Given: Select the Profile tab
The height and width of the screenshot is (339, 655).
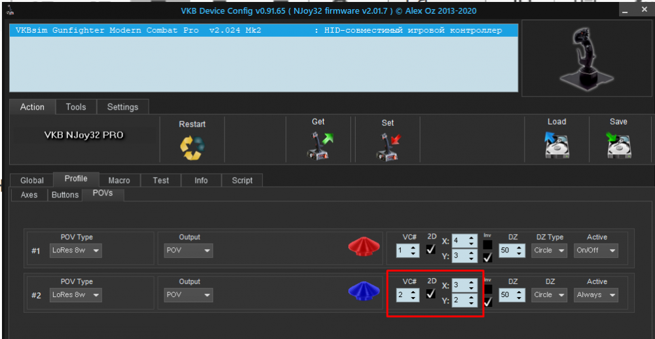Looking at the screenshot, I should point(76,179).
